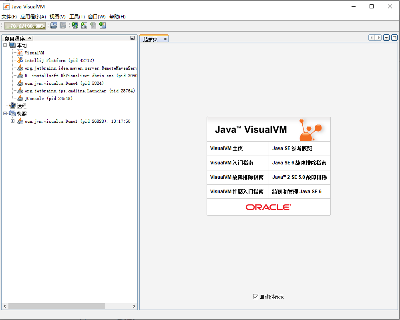Open the 视图(V) menu
This screenshot has width=400, height=320.
point(57,16)
